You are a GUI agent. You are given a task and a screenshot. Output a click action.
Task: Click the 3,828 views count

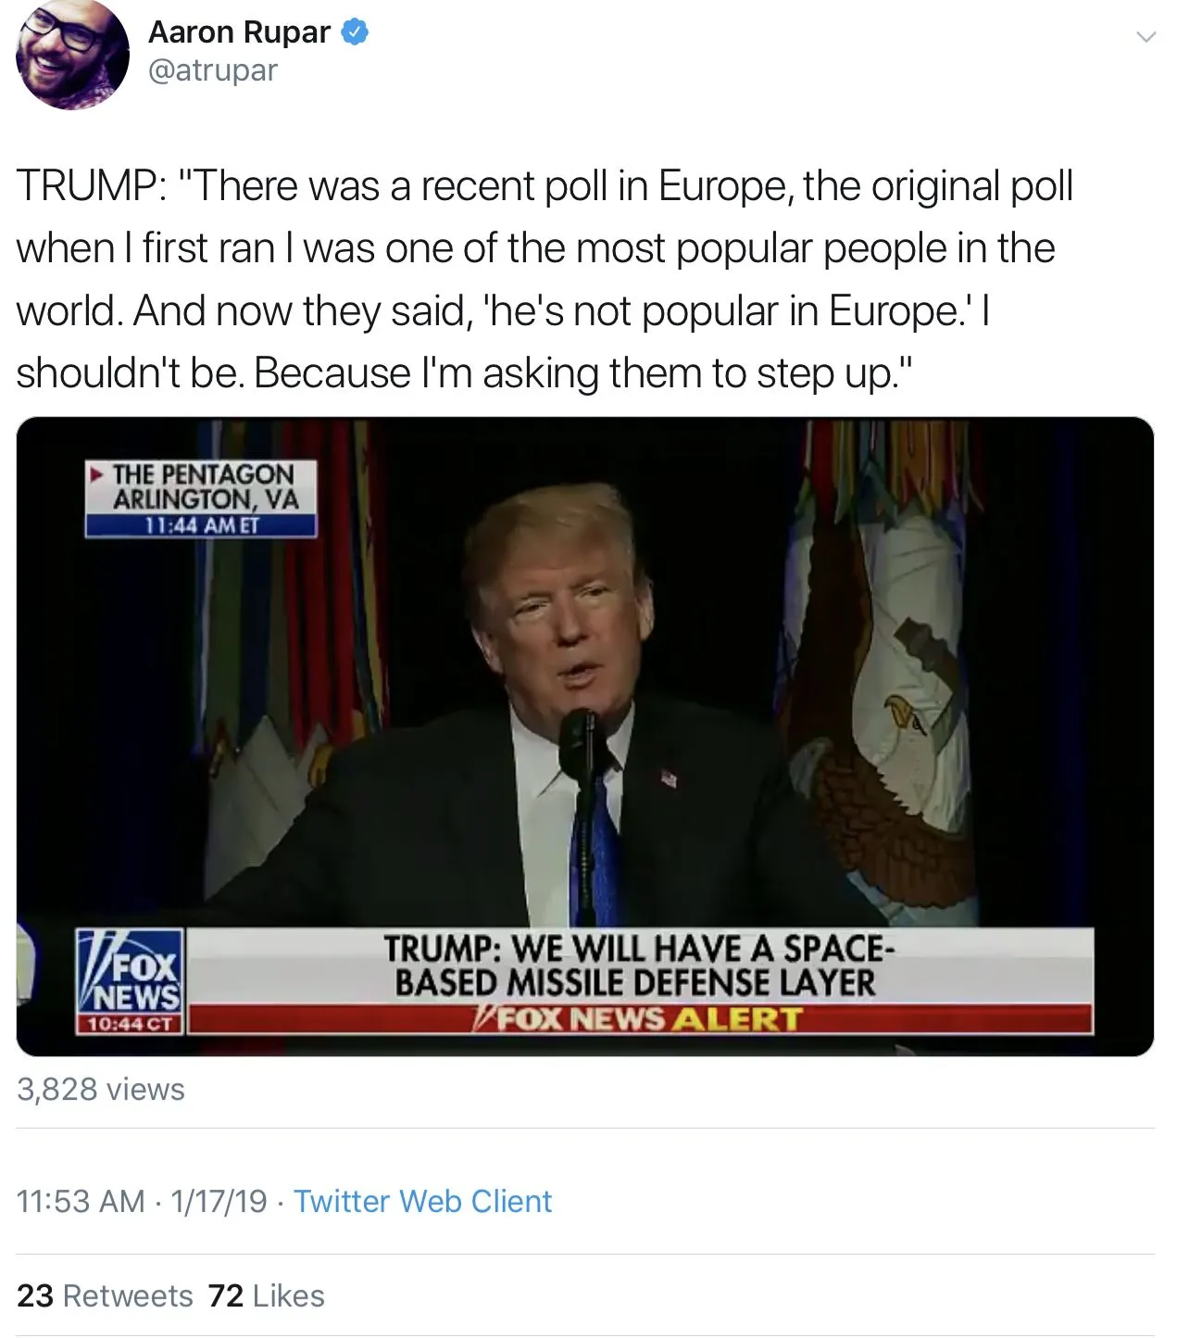coord(101,1089)
